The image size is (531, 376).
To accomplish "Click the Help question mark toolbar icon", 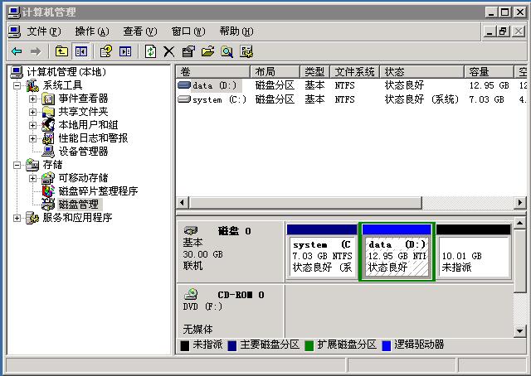I will 105,51.
